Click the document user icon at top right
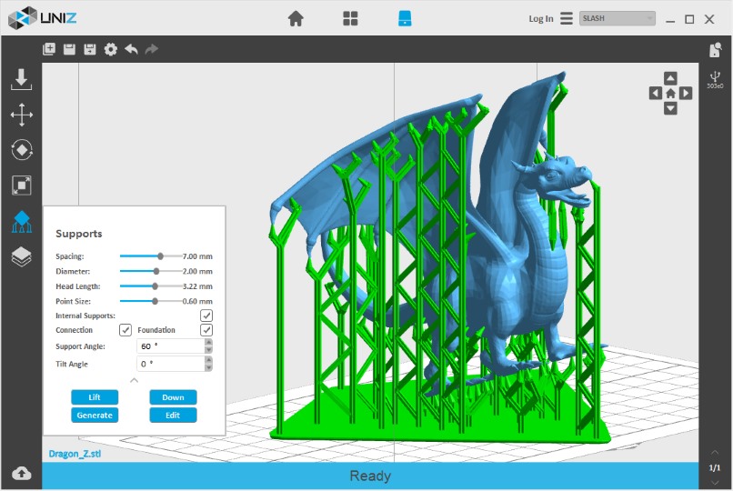 pyautogui.click(x=715, y=49)
